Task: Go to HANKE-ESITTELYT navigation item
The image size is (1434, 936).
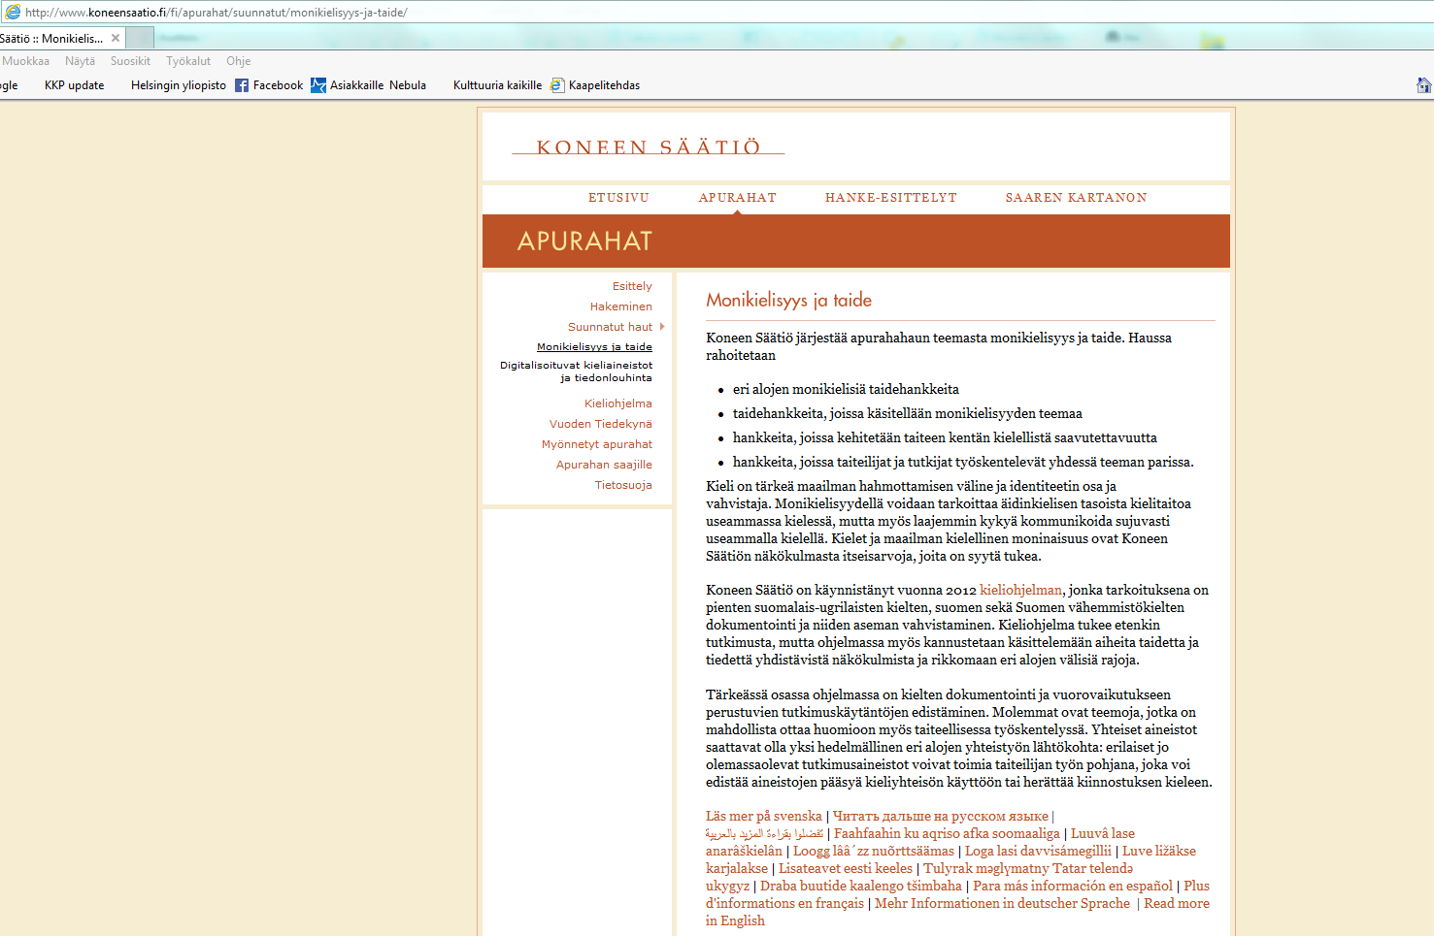Action: 891,198
